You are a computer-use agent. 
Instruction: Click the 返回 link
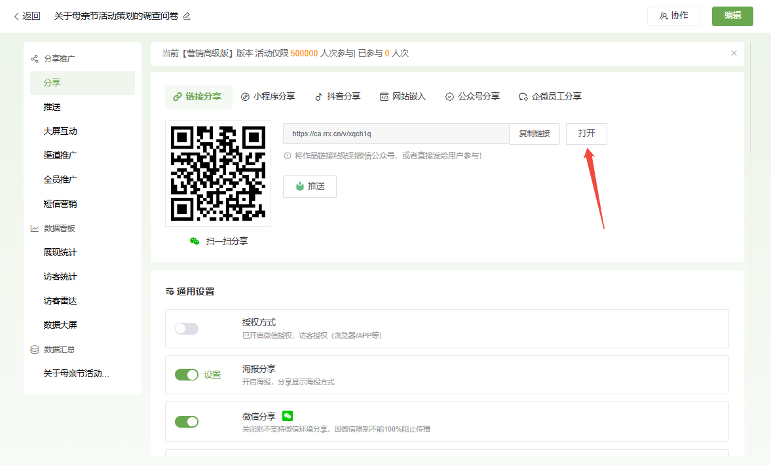pos(27,16)
